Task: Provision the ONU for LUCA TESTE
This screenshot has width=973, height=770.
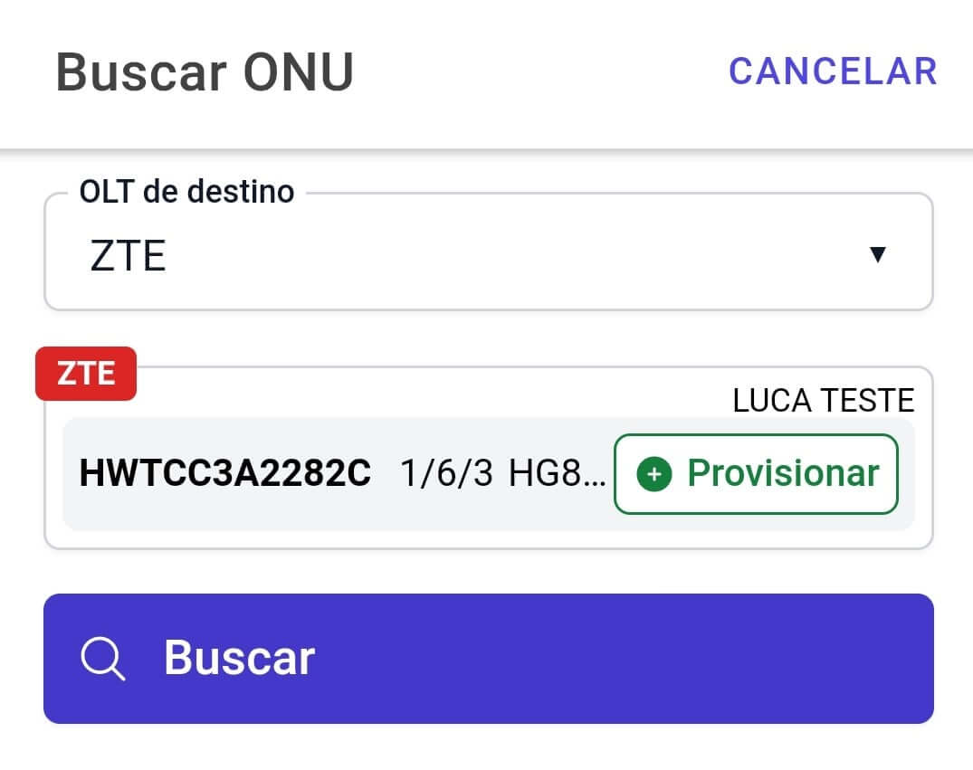Action: click(x=756, y=472)
